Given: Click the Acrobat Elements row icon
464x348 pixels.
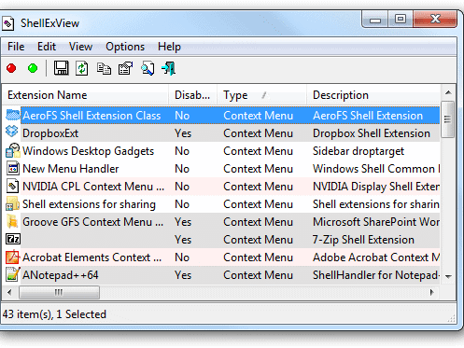Looking at the screenshot, I should coord(13,258).
